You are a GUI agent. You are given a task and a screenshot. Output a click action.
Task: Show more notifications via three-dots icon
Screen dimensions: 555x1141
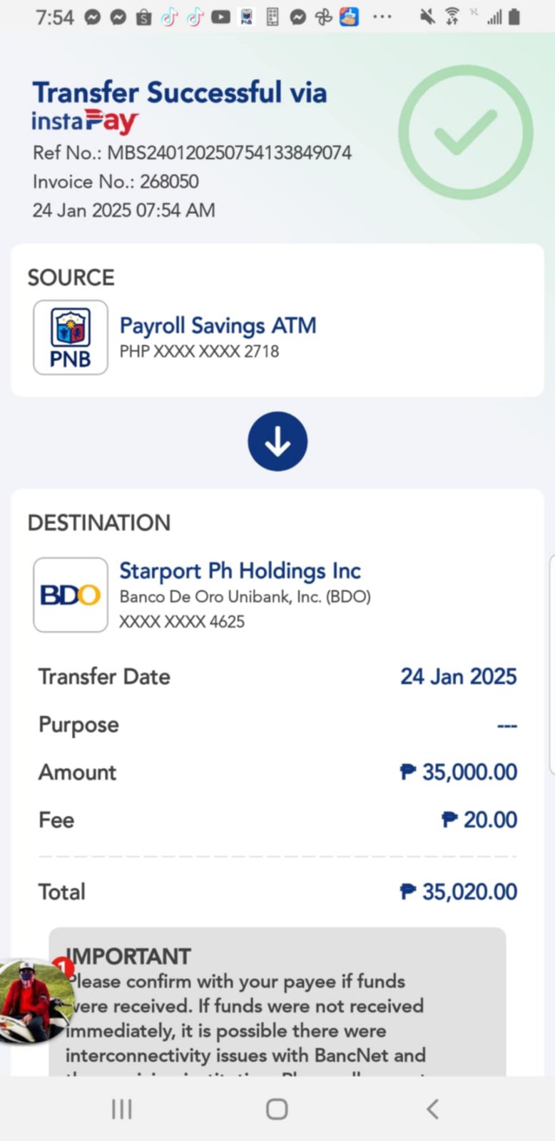click(x=382, y=16)
